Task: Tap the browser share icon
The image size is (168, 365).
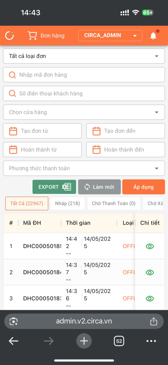Action: [x=154, y=322]
